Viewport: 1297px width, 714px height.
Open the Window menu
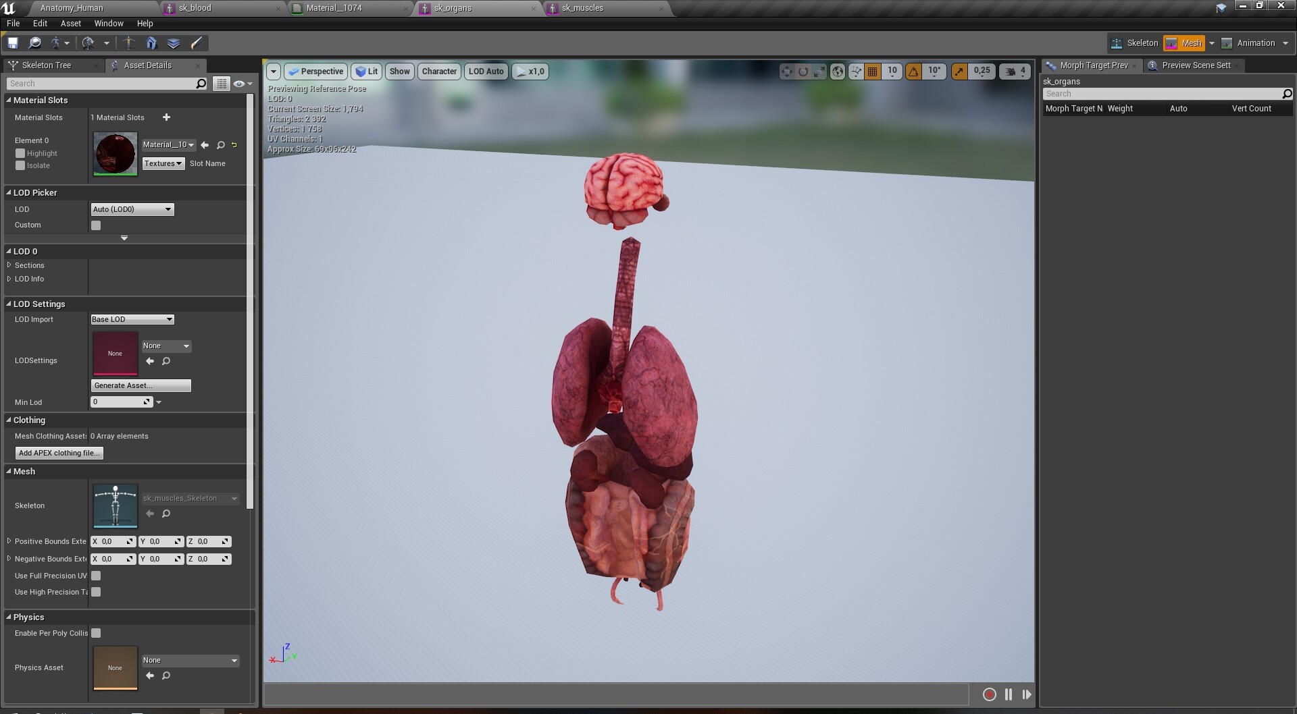coord(108,23)
